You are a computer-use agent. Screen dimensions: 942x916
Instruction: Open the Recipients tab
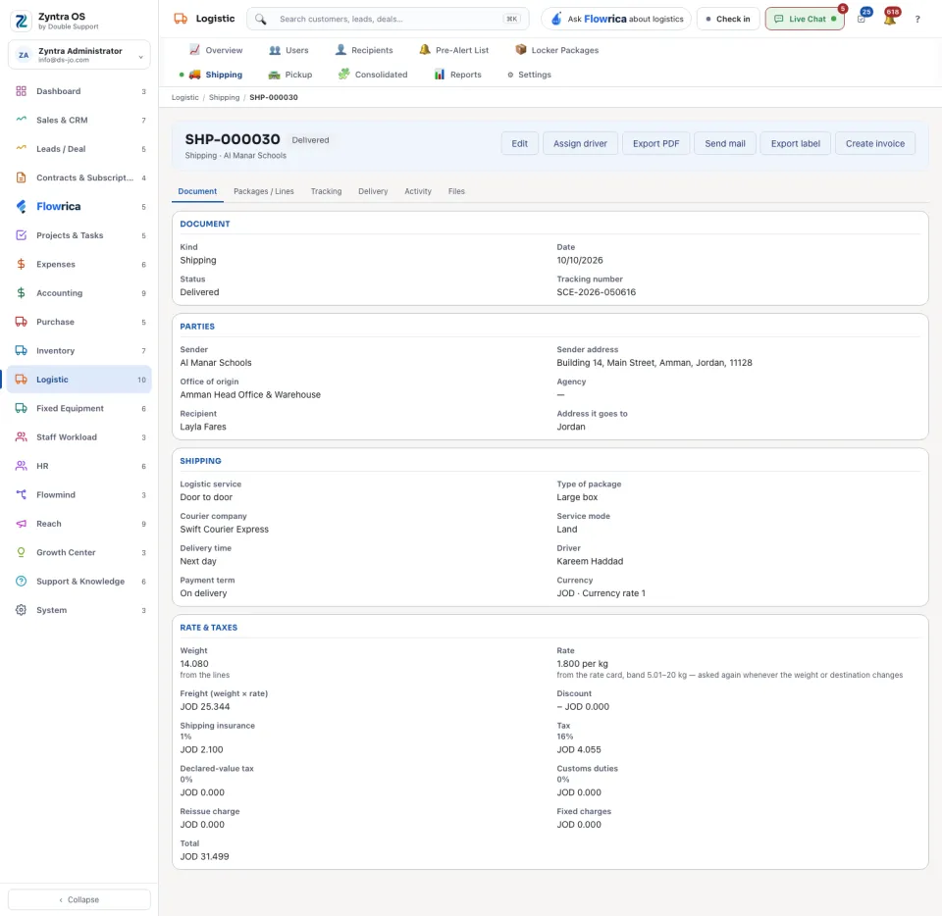[364, 50]
